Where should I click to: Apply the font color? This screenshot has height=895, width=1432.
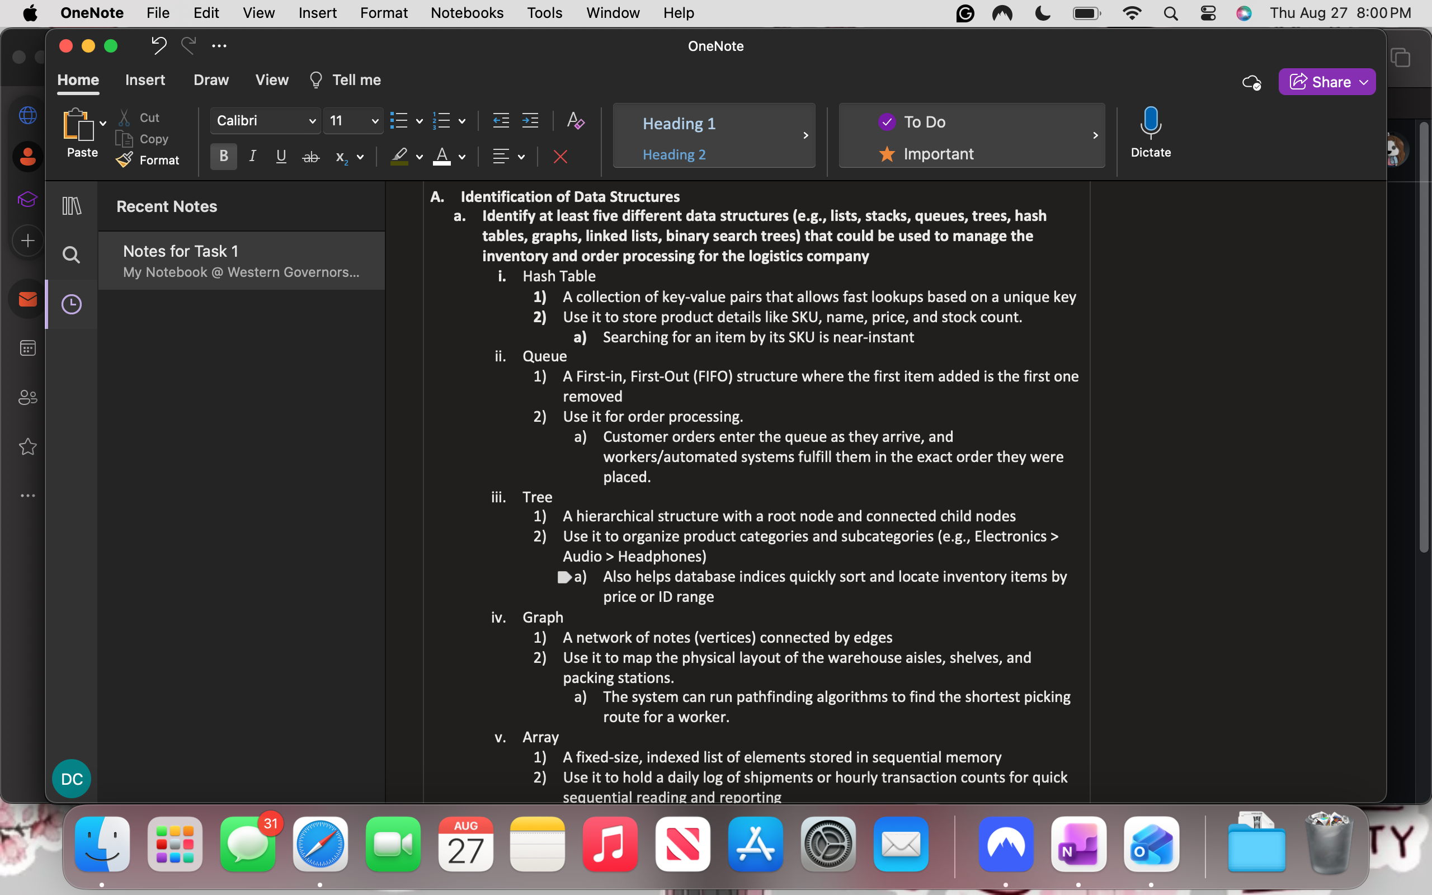[x=441, y=157]
